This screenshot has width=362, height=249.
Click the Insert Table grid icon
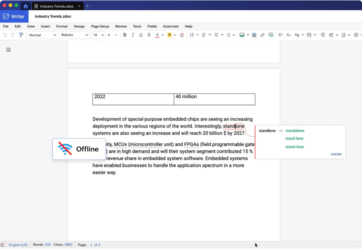tap(254, 35)
